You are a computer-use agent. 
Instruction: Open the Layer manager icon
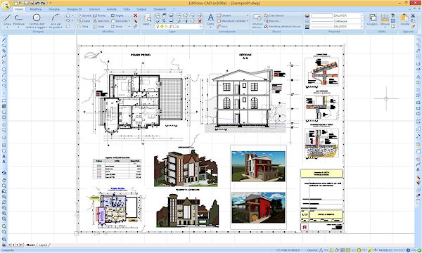click(147, 20)
